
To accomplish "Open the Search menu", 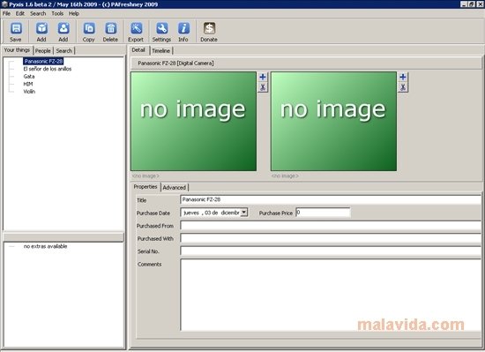I will coord(38,13).
